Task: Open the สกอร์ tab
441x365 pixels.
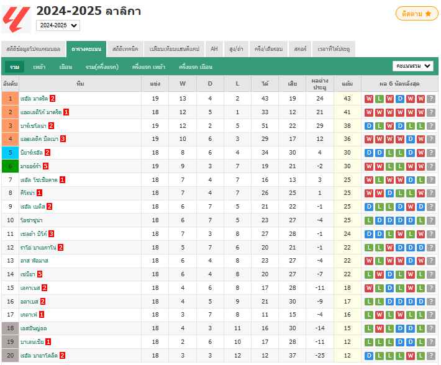Action: (300, 49)
